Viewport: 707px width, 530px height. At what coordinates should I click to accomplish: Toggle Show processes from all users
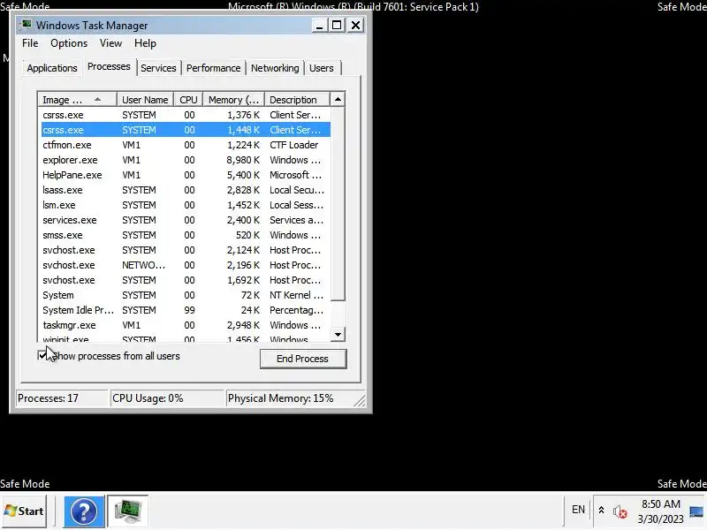(109, 356)
